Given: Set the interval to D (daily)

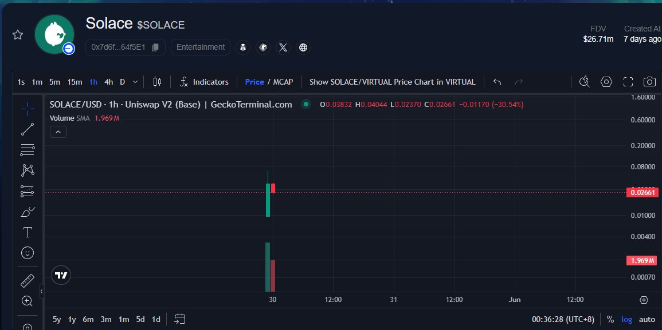Looking at the screenshot, I should (123, 82).
